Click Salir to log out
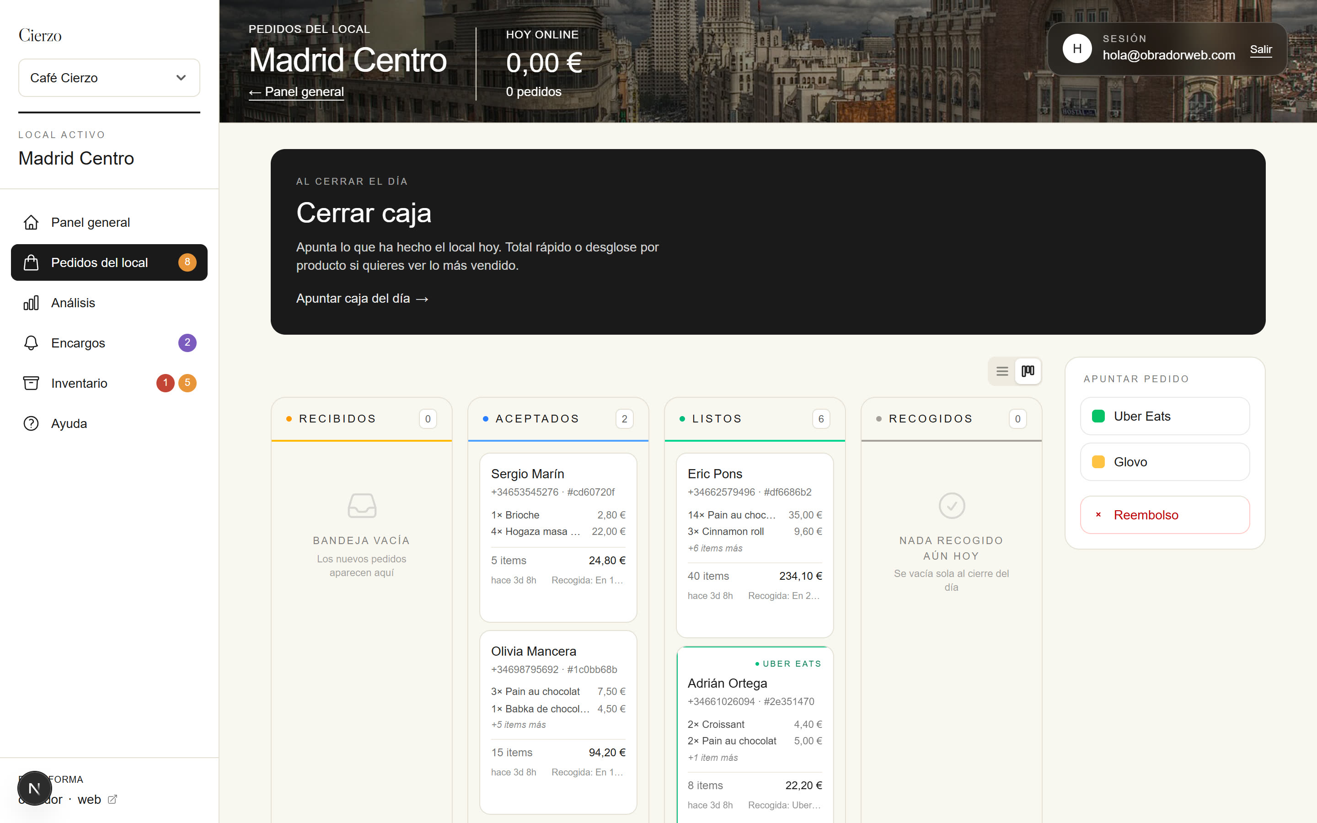The height and width of the screenshot is (823, 1317). click(x=1261, y=49)
